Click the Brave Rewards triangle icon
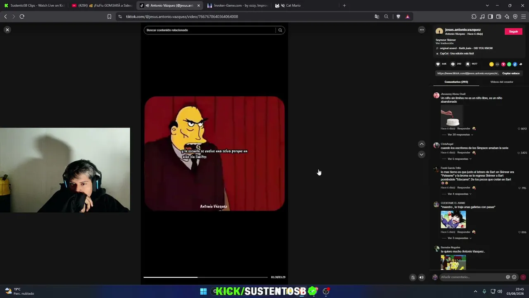Screen dimensions: 529x298 (x=407, y=17)
